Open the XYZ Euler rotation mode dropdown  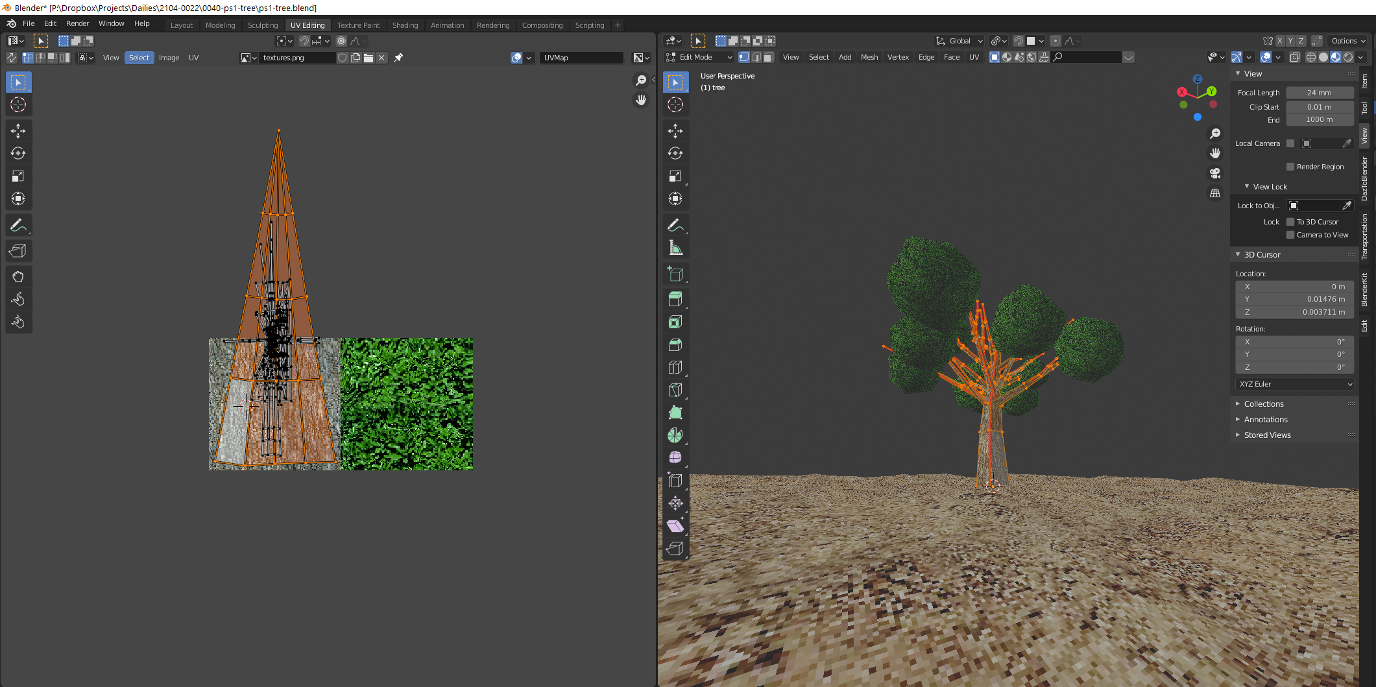pos(1294,384)
